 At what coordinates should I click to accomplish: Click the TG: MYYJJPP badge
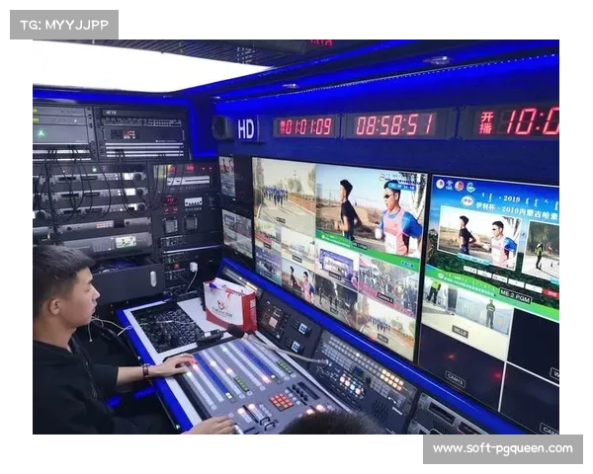pyautogui.click(x=64, y=25)
